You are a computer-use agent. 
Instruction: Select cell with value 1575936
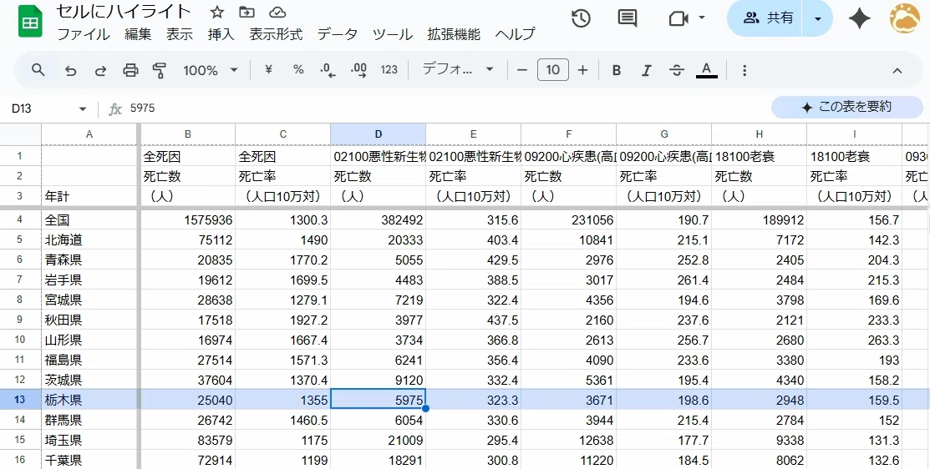pyautogui.click(x=188, y=219)
